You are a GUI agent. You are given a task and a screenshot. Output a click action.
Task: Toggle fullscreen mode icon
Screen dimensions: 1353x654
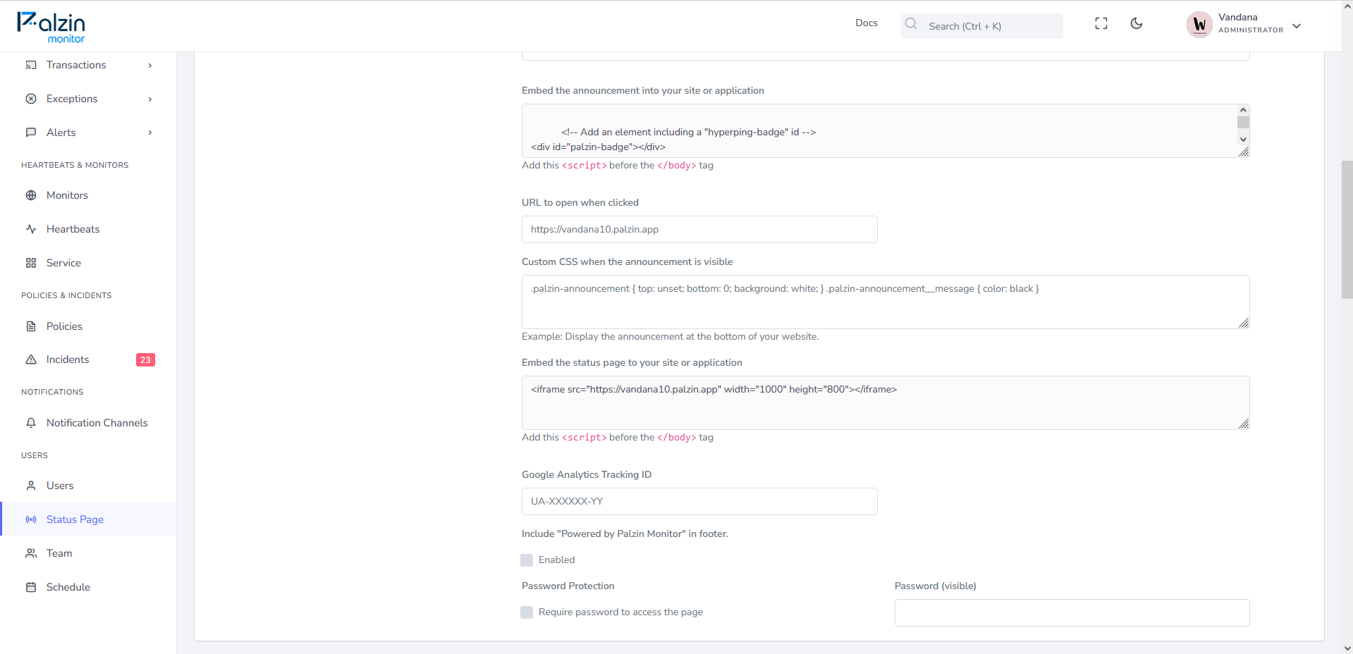pyautogui.click(x=1101, y=24)
